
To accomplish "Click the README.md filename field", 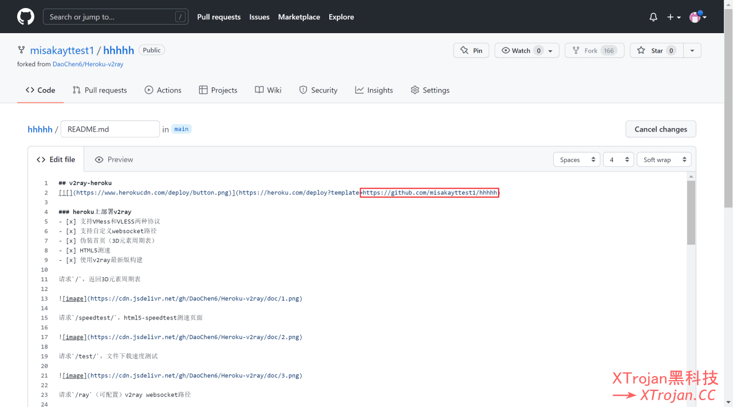I will pos(110,129).
